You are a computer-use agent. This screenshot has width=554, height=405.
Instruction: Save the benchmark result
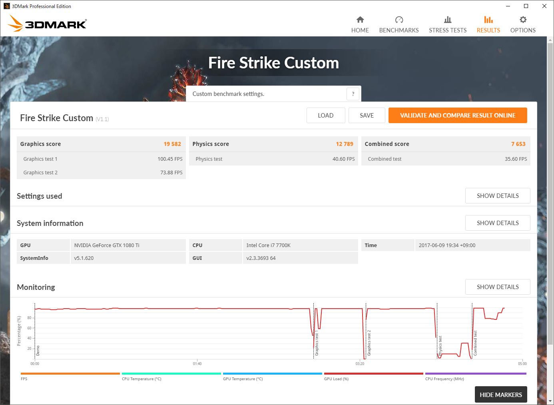pyautogui.click(x=367, y=115)
